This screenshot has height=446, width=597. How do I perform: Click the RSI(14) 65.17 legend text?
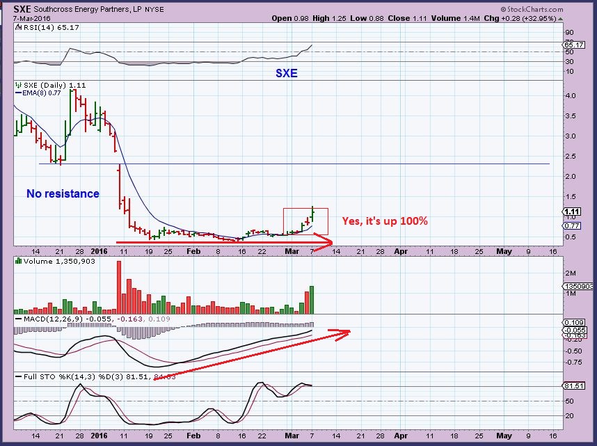51,27
